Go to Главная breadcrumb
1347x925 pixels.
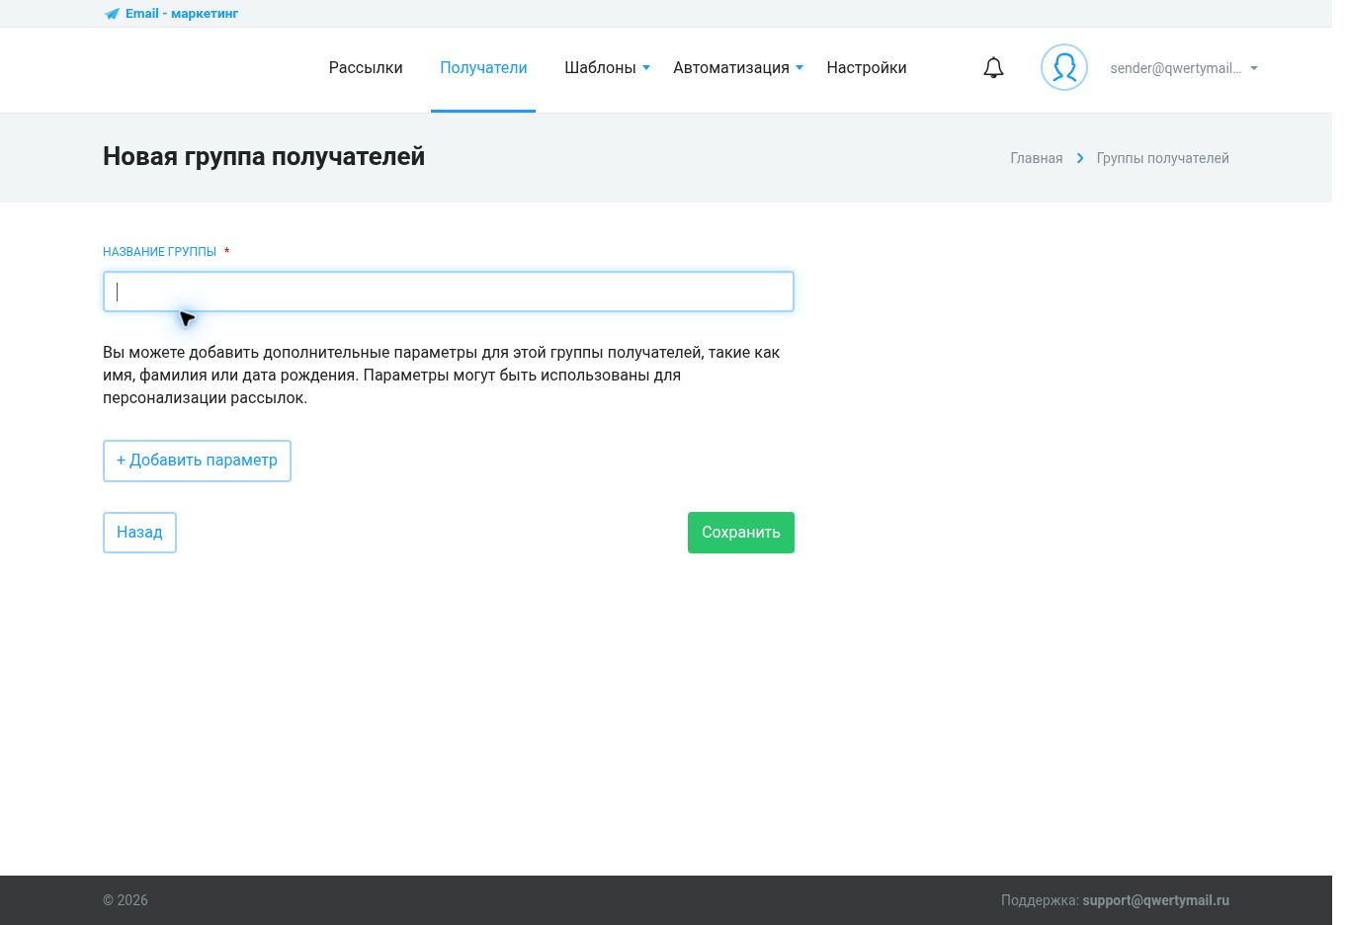click(1037, 158)
